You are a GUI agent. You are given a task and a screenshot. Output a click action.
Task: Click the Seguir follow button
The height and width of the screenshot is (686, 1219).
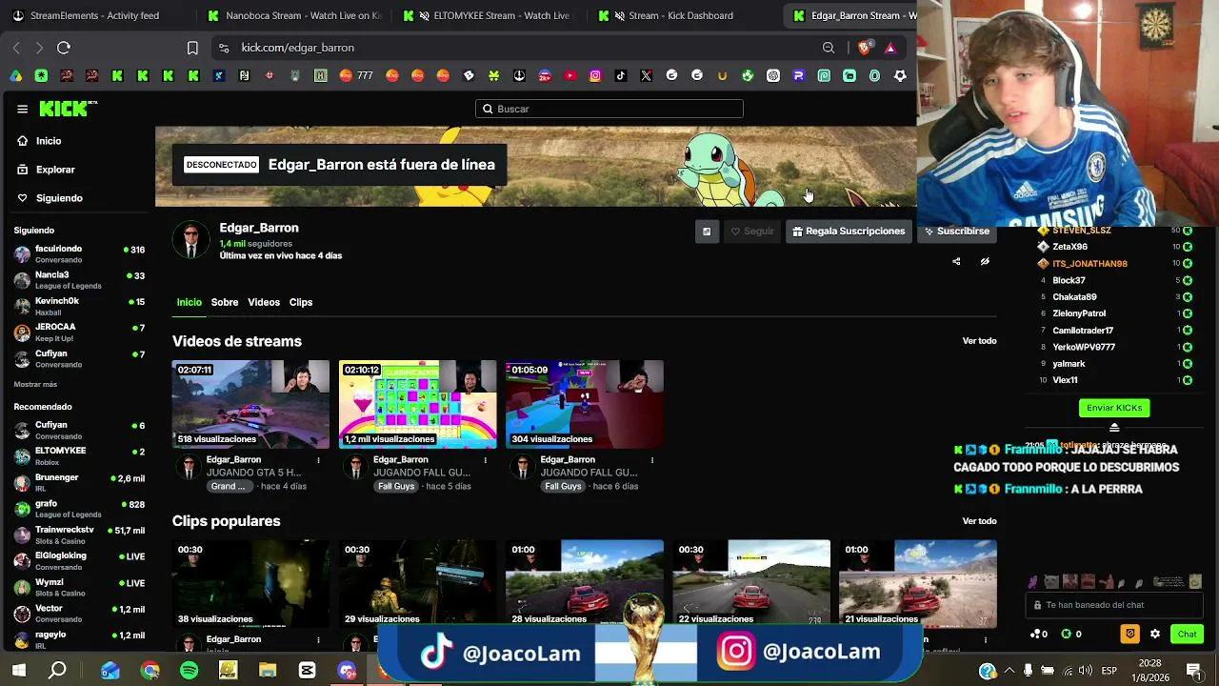point(752,232)
